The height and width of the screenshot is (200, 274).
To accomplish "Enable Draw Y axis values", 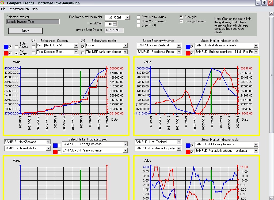I will (139, 21).
